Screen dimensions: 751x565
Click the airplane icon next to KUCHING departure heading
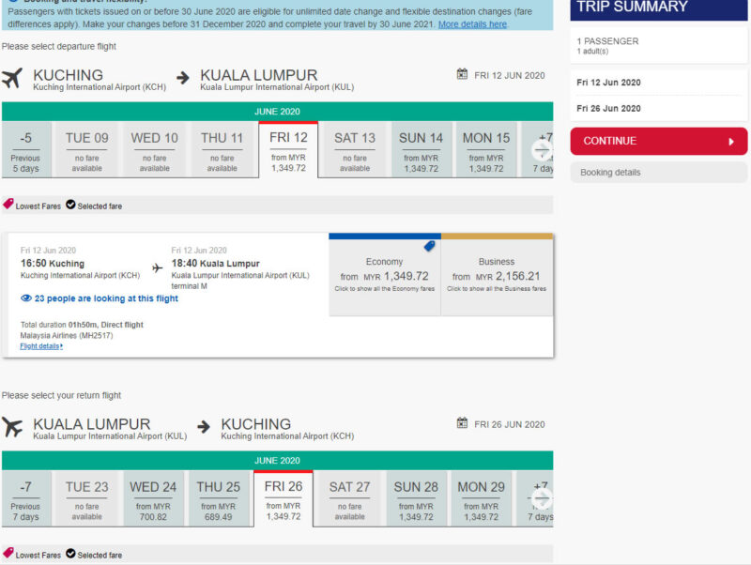(12, 78)
